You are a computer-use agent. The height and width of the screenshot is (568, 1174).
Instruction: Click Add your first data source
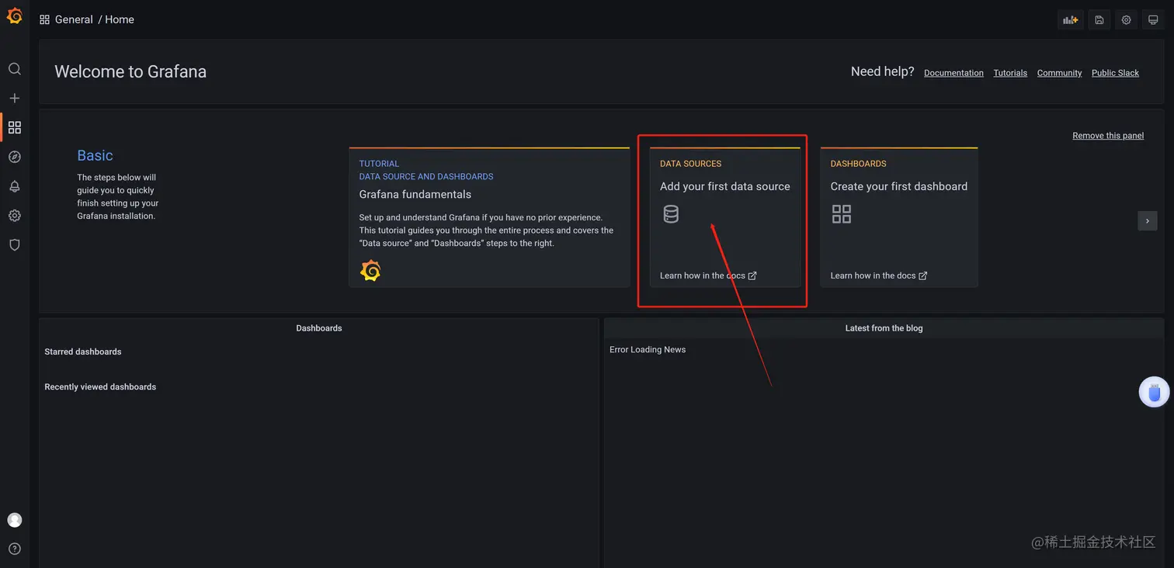(725, 186)
